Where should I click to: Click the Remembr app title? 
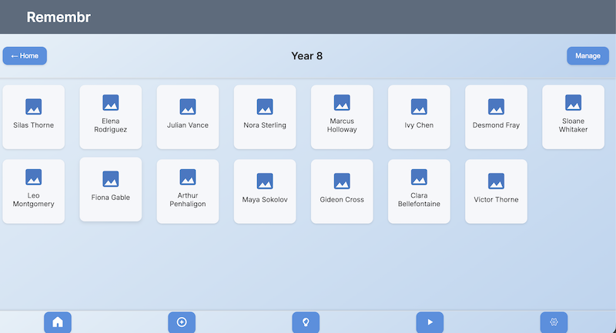point(59,17)
